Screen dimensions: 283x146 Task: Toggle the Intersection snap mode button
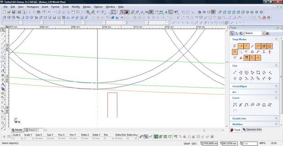click(235, 52)
